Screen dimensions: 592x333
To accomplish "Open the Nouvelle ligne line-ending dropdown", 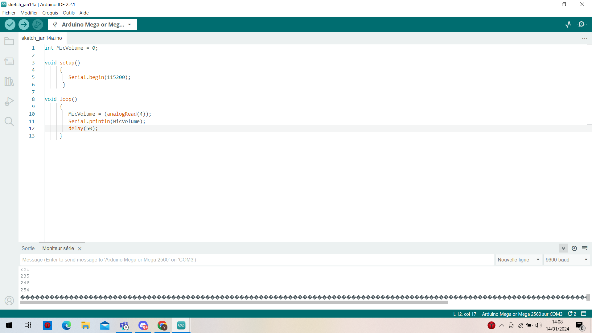I will point(518,260).
